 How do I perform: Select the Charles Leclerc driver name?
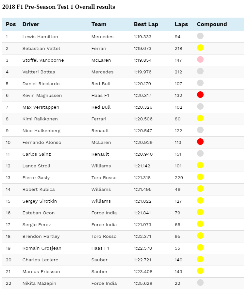[x=40, y=260]
